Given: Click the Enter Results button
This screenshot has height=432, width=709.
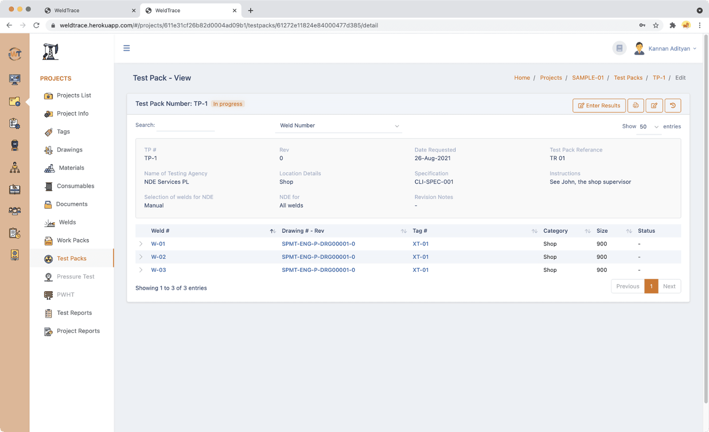Looking at the screenshot, I should coord(599,105).
